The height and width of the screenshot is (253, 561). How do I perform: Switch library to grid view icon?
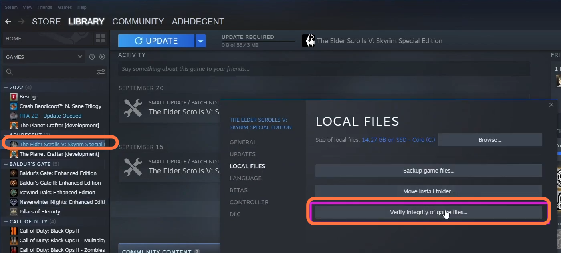click(x=101, y=39)
